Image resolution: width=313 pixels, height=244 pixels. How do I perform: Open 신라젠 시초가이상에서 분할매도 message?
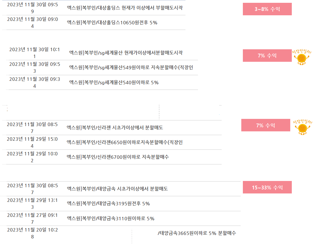(115, 128)
